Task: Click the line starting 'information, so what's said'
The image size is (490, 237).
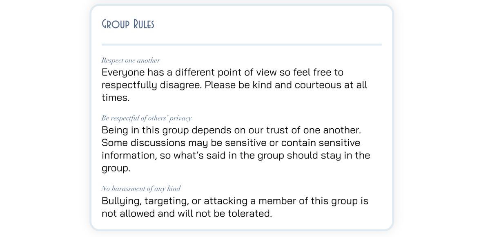Action: click(236, 156)
